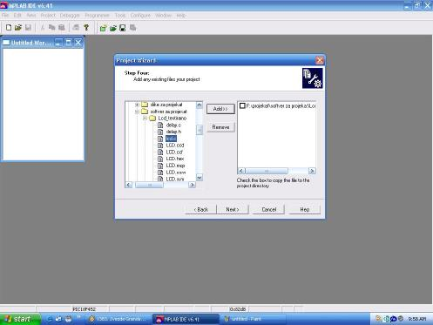Cancel the Project Wizard
The height and width of the screenshot is (325, 433).
pos(269,209)
